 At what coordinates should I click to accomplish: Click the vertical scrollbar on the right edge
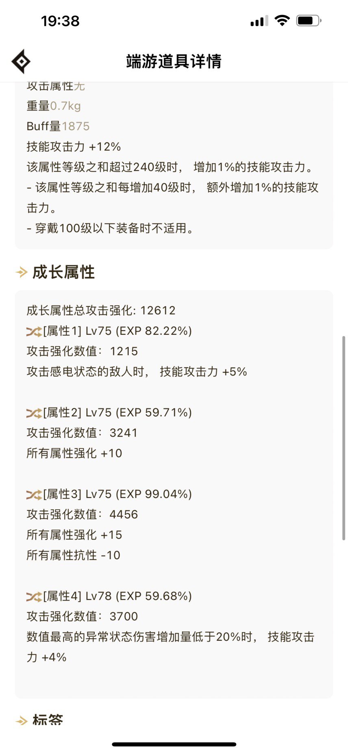344,438
